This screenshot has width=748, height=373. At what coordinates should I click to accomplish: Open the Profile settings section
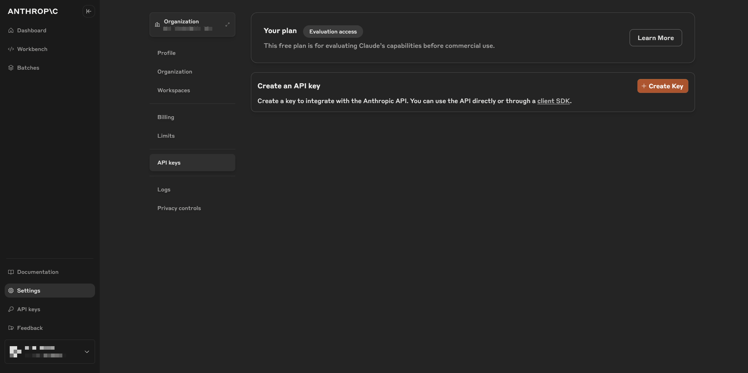[166, 53]
